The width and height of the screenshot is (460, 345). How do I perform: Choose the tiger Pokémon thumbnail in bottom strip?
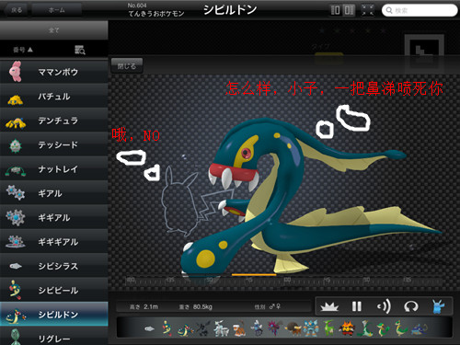239,328
